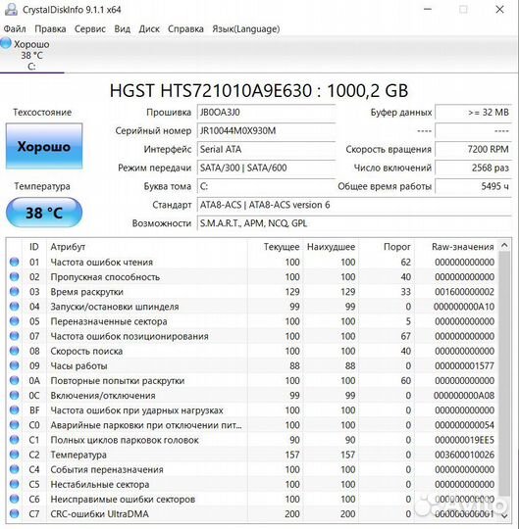Click the status orb for attribute C0
The height and width of the screenshot is (529, 519).
(14, 425)
